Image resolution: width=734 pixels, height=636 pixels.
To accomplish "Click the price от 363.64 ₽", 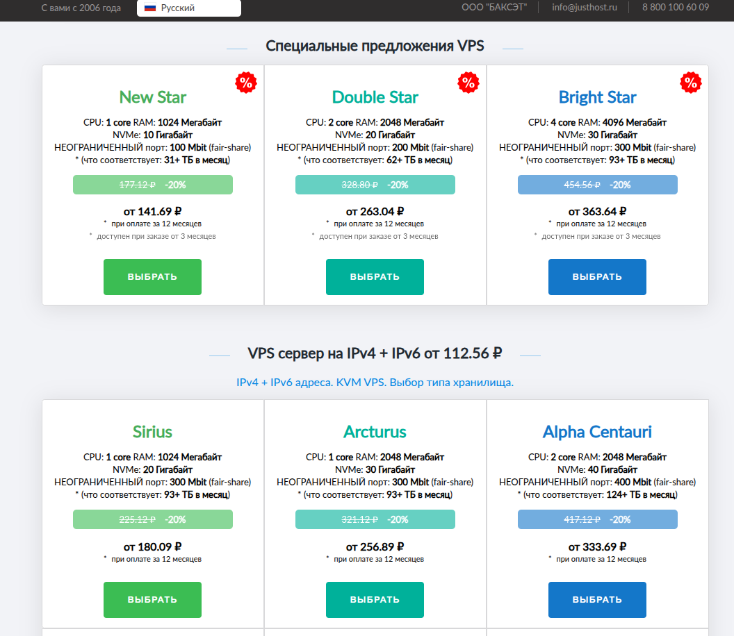I will [x=597, y=212].
